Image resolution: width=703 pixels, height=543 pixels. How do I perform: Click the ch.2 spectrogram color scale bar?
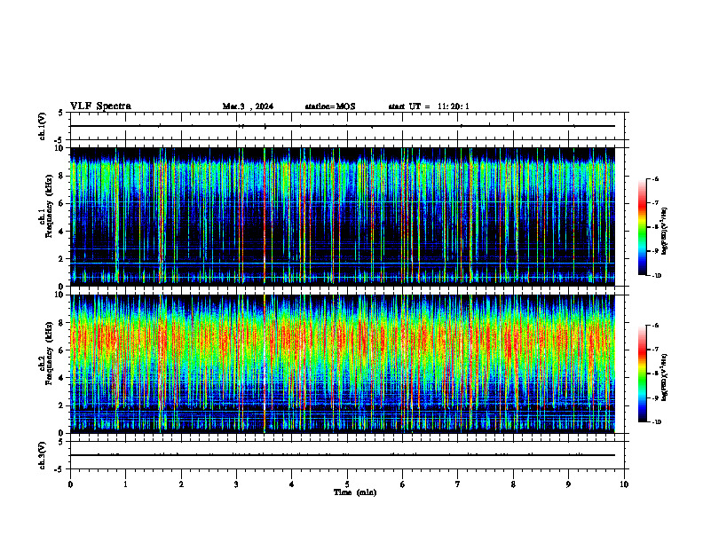642,374
